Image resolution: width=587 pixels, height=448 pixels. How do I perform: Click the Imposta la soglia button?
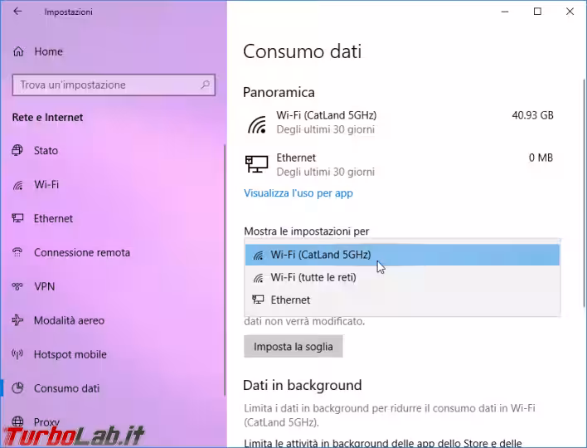[293, 347]
